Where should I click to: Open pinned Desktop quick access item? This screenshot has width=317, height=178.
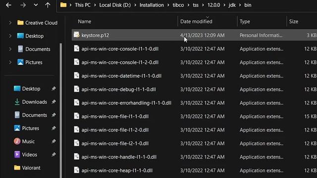(x=31, y=89)
